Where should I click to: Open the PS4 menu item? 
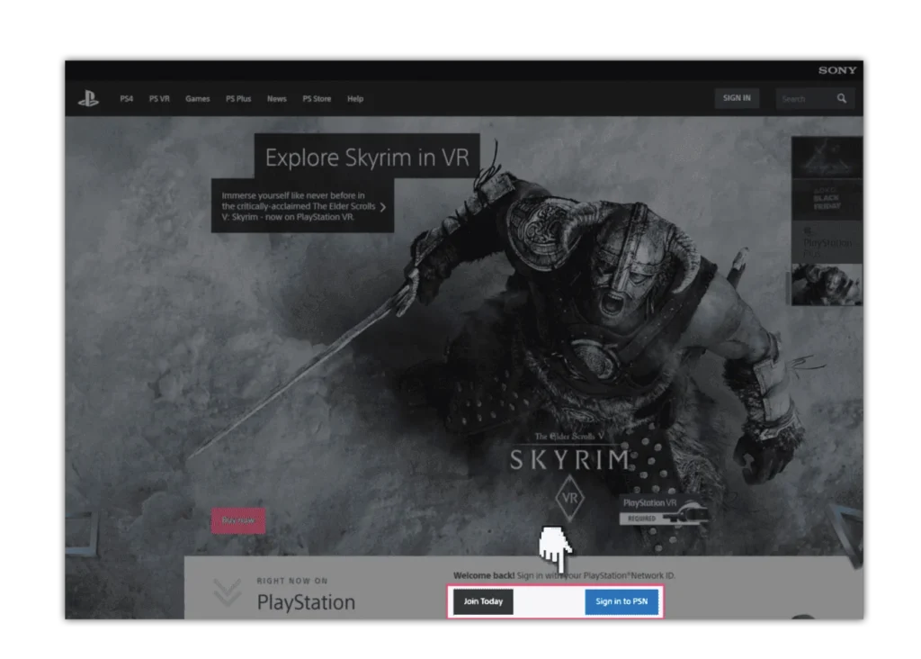tap(126, 99)
